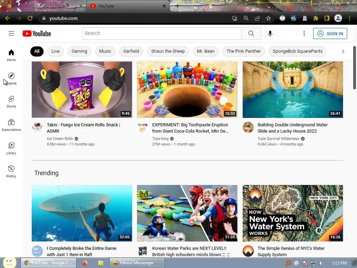
Task: Open the file explorer taskbar icon
Action: pyautogui.click(x=101, y=263)
